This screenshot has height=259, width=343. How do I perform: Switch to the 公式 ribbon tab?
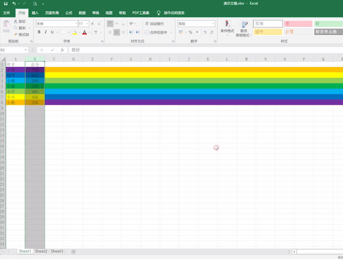(x=69, y=13)
